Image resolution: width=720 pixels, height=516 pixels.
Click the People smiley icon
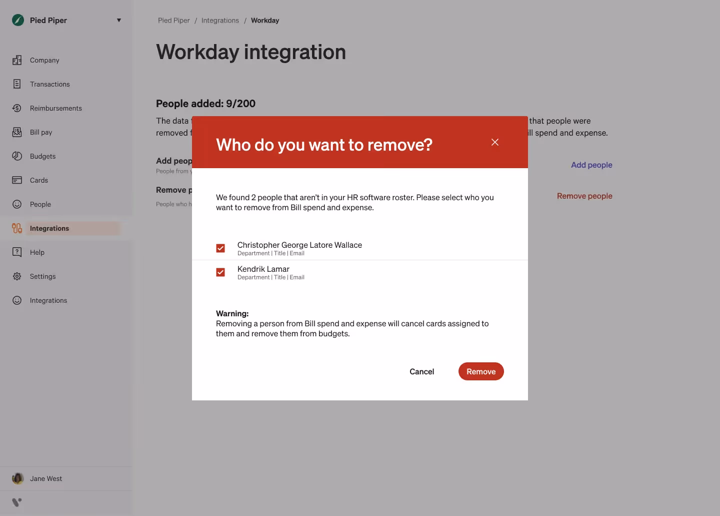pyautogui.click(x=17, y=204)
